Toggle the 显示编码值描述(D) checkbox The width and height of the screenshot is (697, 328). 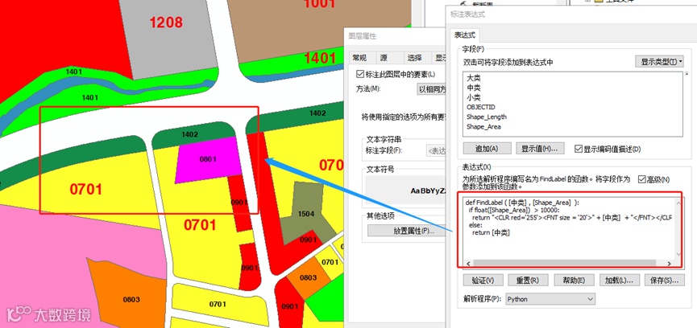pyautogui.click(x=579, y=149)
